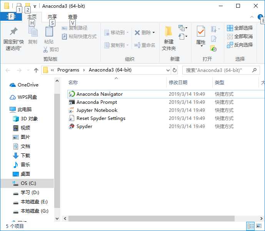The image size is (265, 231).
Task: Select This PC (此电脑) node
Action: point(21,110)
